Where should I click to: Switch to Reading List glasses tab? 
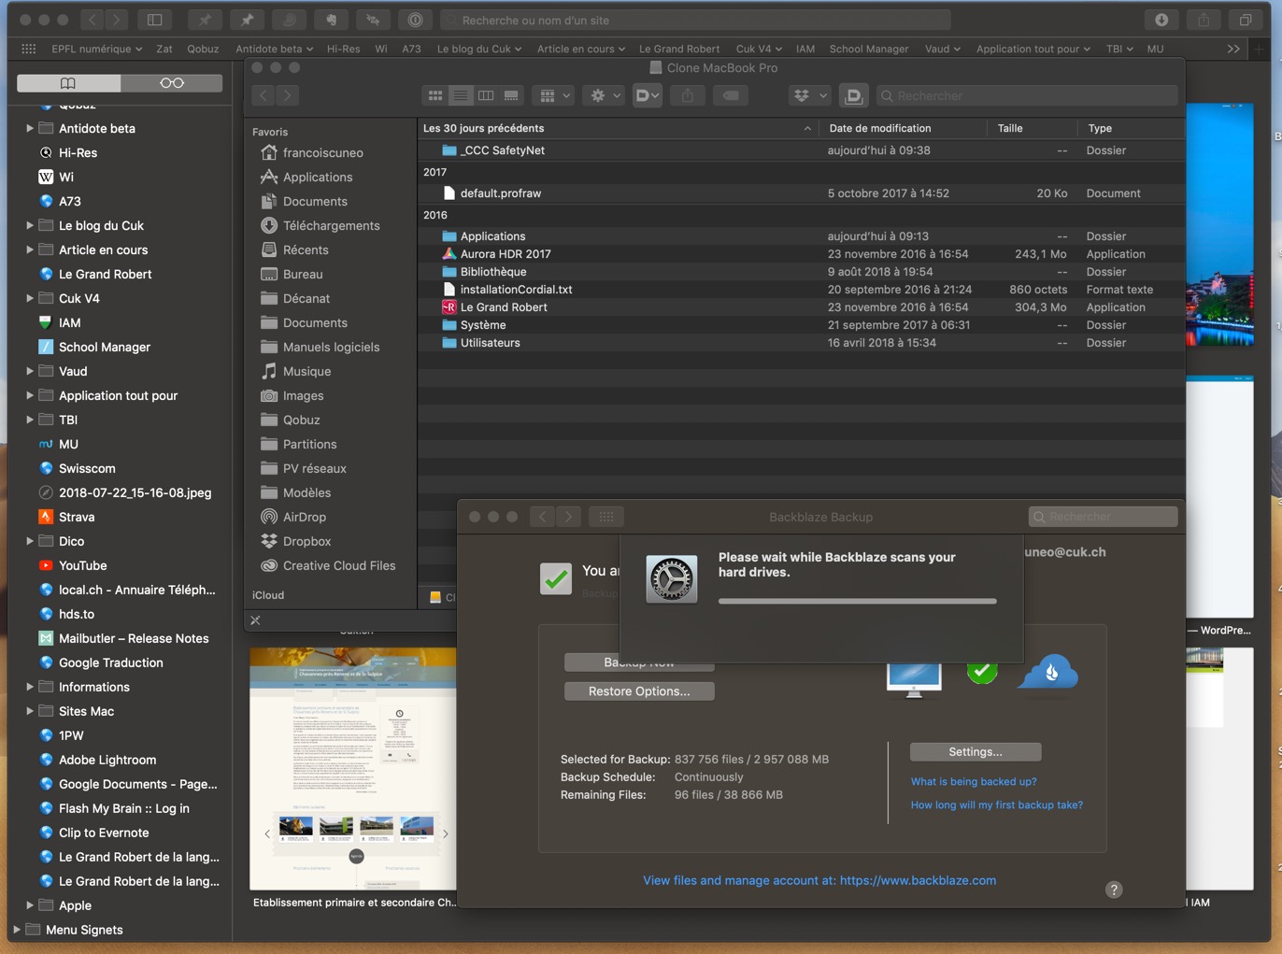point(172,83)
